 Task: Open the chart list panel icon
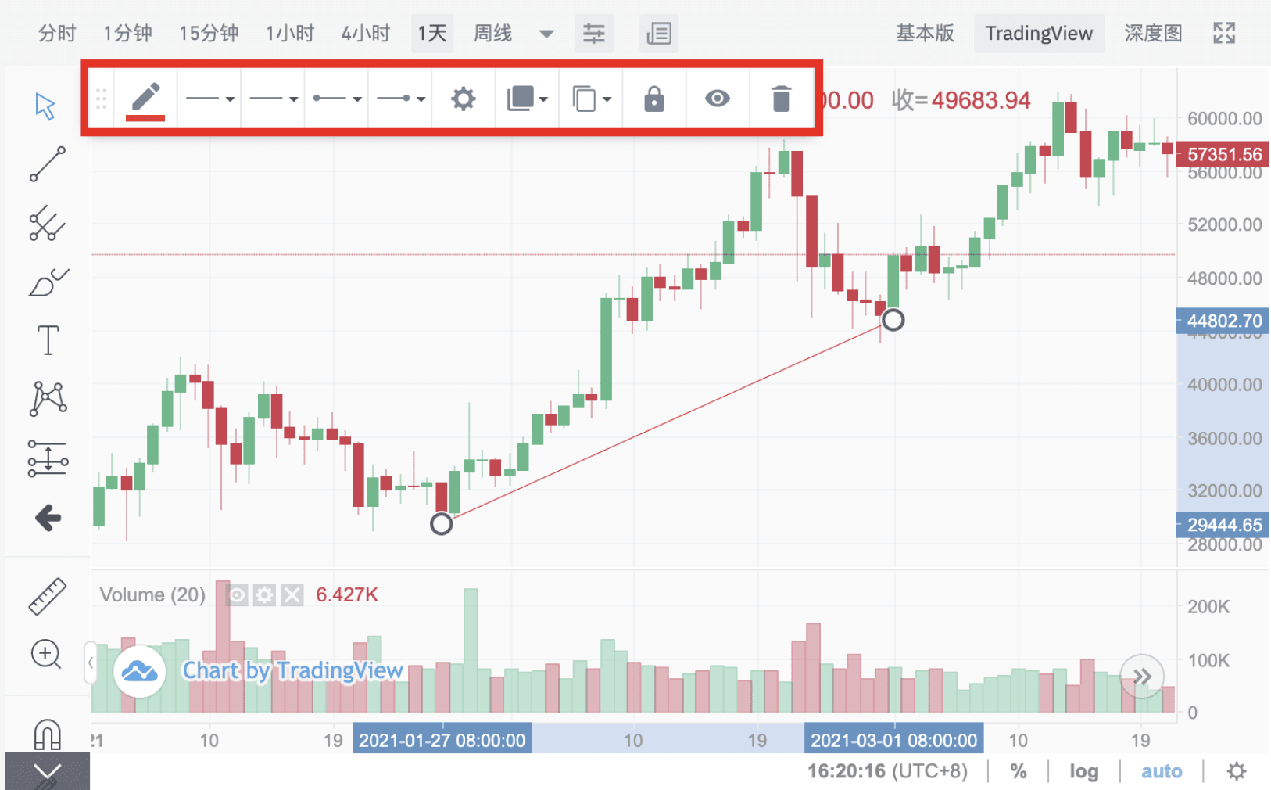tap(659, 34)
